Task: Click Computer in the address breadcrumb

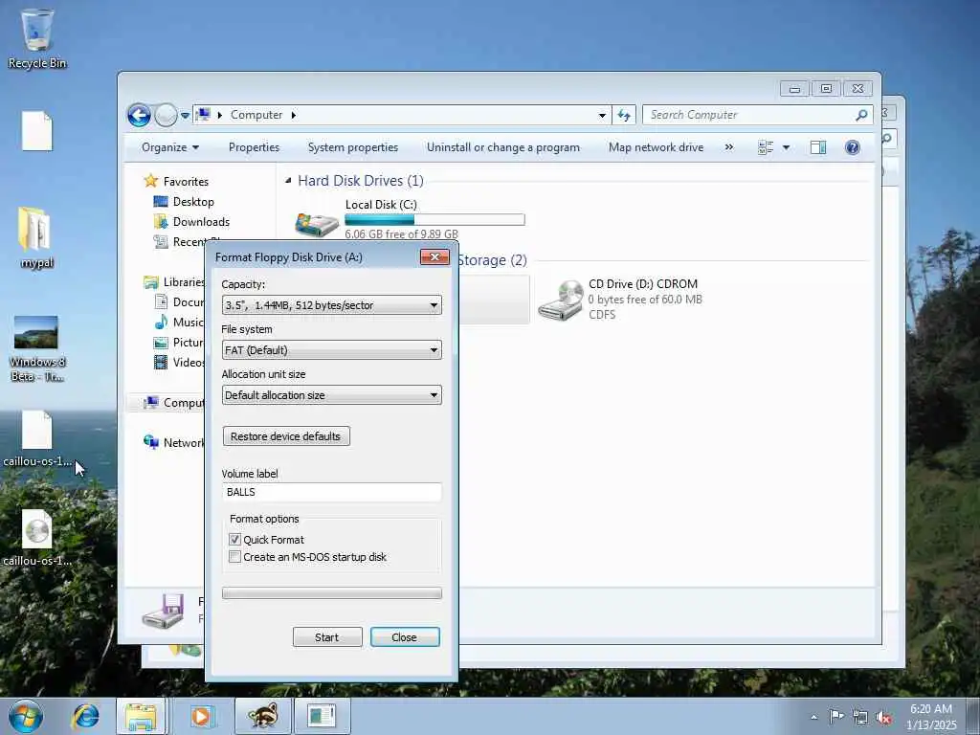Action: [x=256, y=115]
